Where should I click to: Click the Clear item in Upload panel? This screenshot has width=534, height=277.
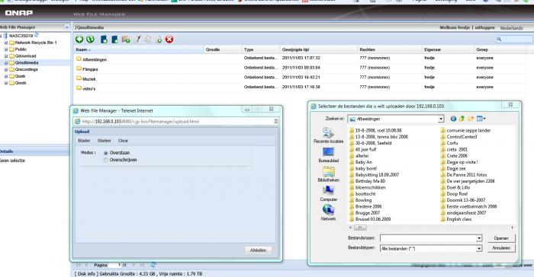123,141
